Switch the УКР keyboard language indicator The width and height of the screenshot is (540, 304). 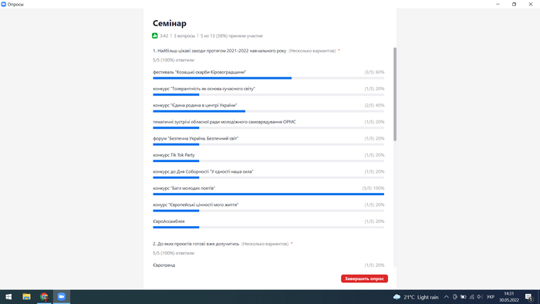point(491,297)
